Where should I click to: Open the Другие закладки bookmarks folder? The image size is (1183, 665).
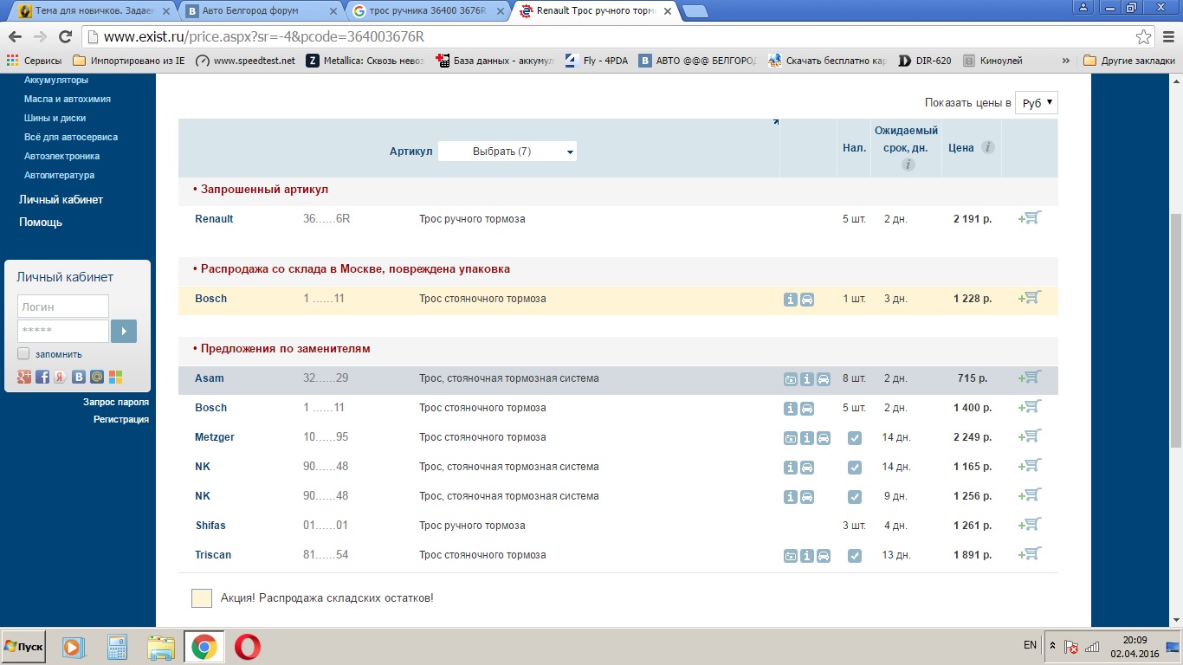pos(1128,61)
